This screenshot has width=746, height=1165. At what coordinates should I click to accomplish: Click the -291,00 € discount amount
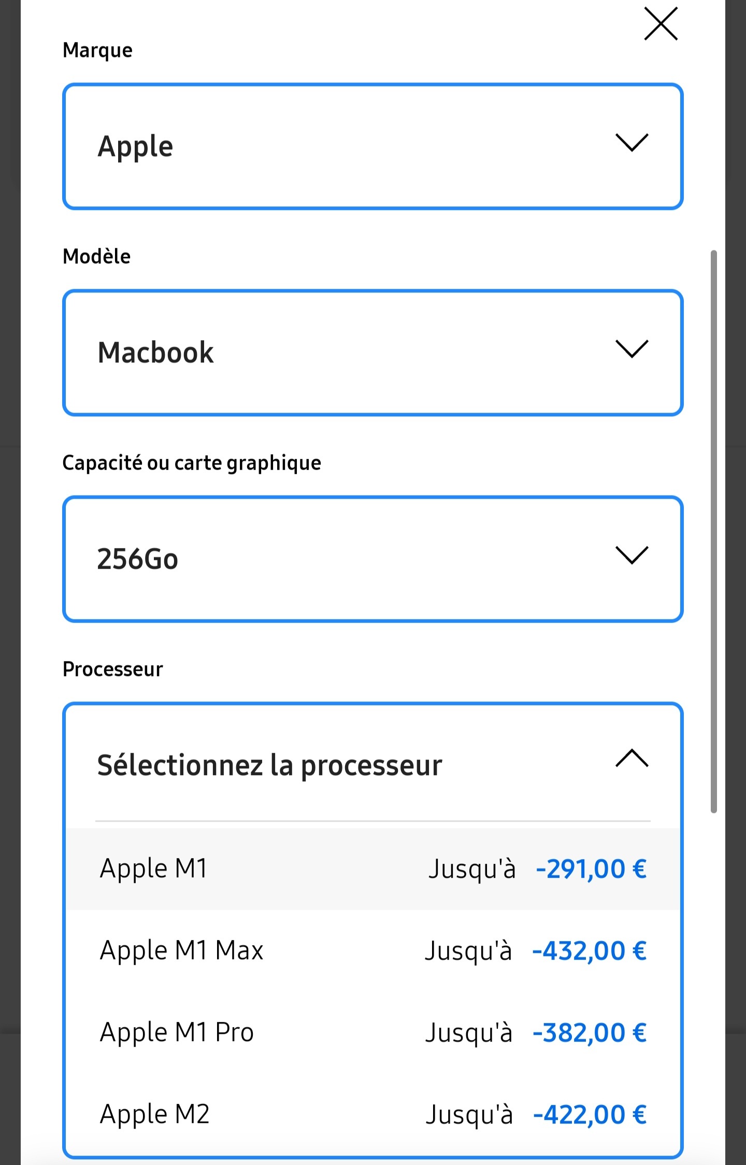(x=591, y=869)
